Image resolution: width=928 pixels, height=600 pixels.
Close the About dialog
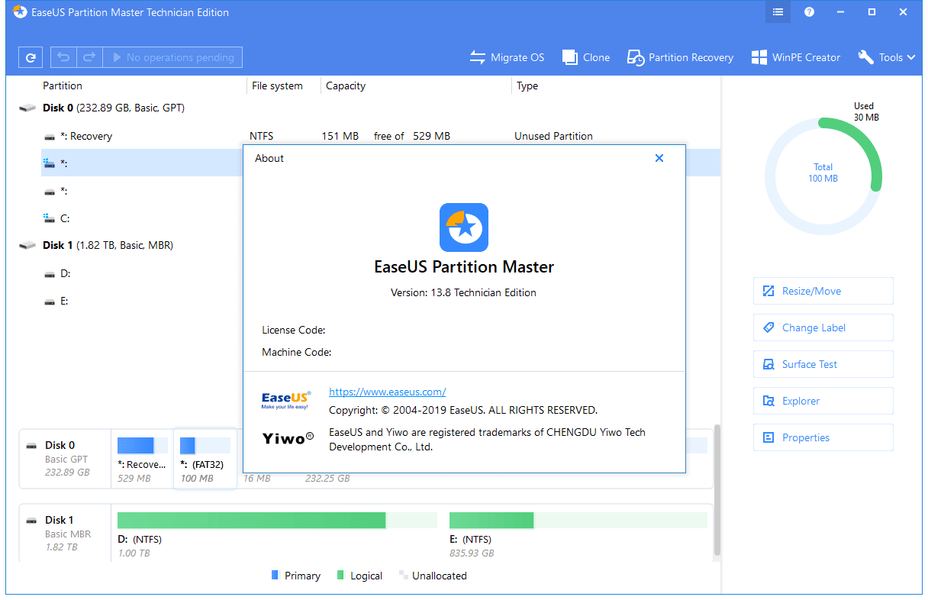point(659,158)
